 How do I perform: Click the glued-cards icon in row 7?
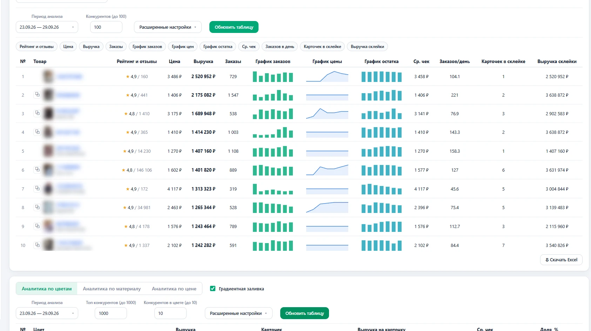[37, 188]
